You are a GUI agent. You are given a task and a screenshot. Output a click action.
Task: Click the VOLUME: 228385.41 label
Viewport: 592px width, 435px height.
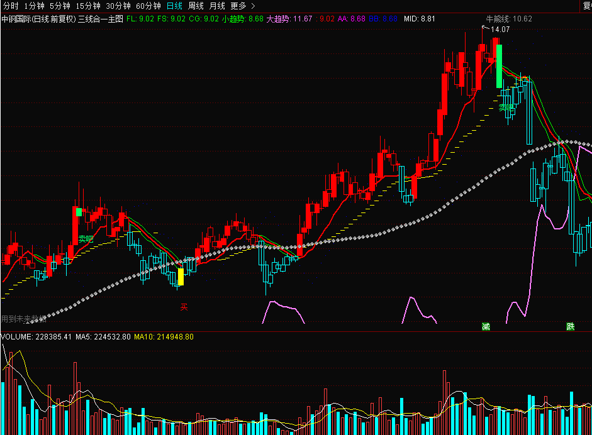point(36,336)
